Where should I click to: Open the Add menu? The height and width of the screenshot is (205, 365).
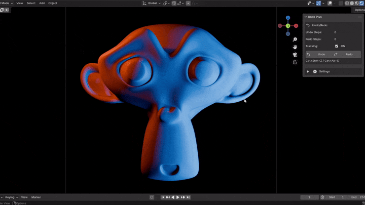coord(42,3)
